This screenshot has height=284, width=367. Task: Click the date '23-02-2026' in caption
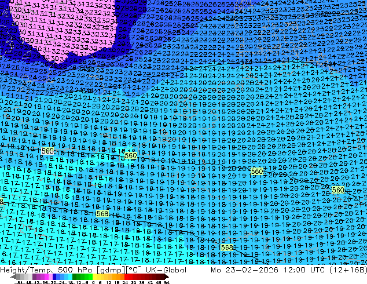[252, 270]
